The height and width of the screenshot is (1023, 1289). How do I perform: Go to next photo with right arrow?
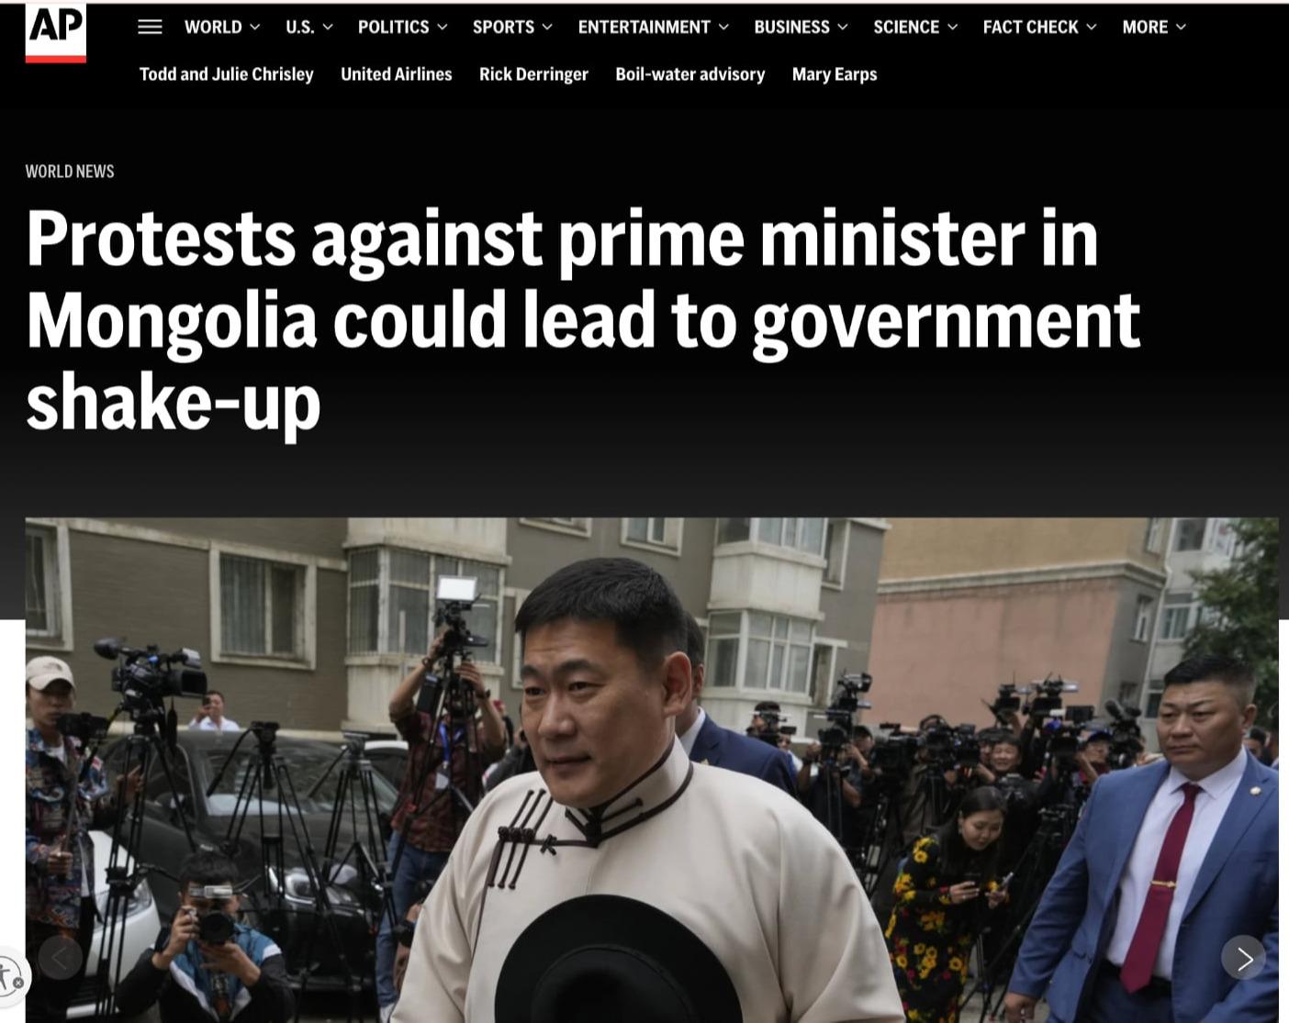[x=1244, y=959]
